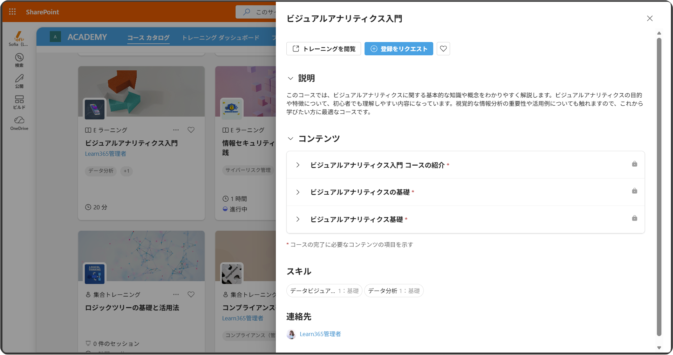Favorite the course with panel heart button
This screenshot has width=673, height=355.
(x=443, y=49)
